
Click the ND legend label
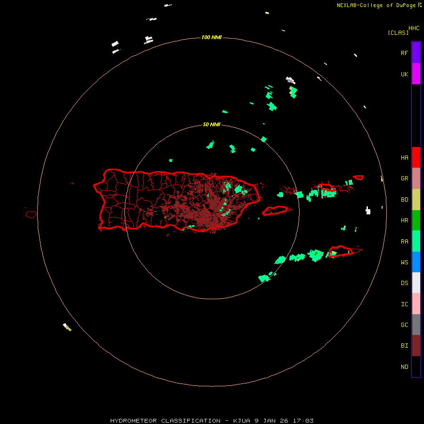point(404,367)
